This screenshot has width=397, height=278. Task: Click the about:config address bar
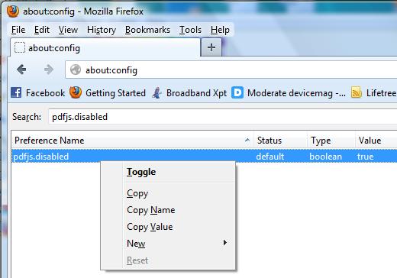tap(231, 69)
